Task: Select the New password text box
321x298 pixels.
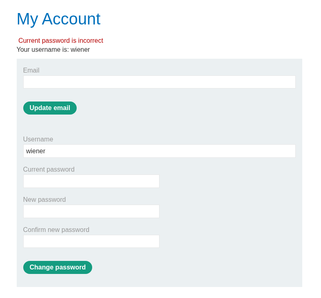Action: [91, 212]
